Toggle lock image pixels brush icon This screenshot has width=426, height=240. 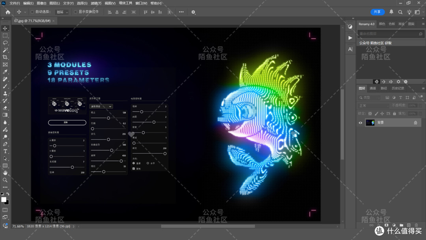pos(376,114)
